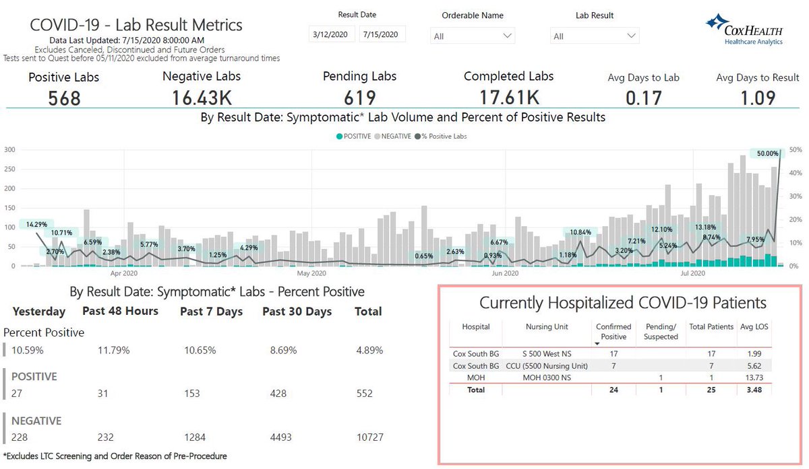Open the Lab Result dropdown
This screenshot has height=469, width=809.
[595, 36]
